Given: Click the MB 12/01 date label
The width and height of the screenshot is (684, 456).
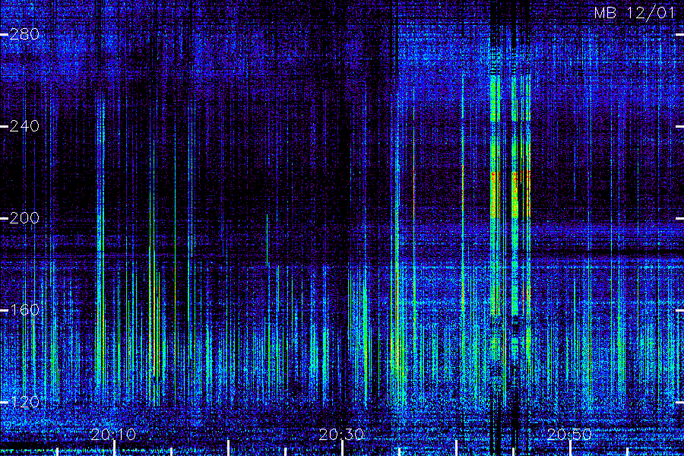Looking at the screenshot, I should [635, 13].
